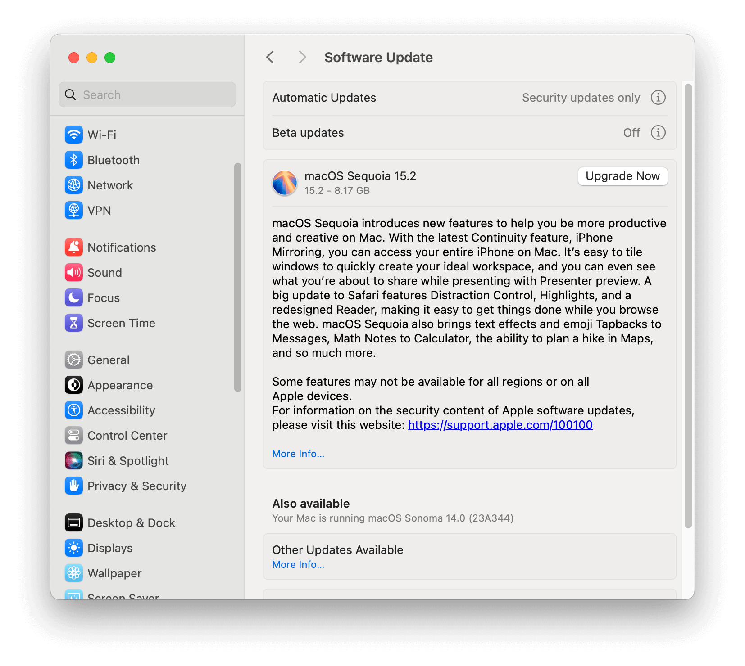The width and height of the screenshot is (745, 666).
Task: Select Siri & Spotlight label in sidebar
Action: pyautogui.click(x=128, y=461)
